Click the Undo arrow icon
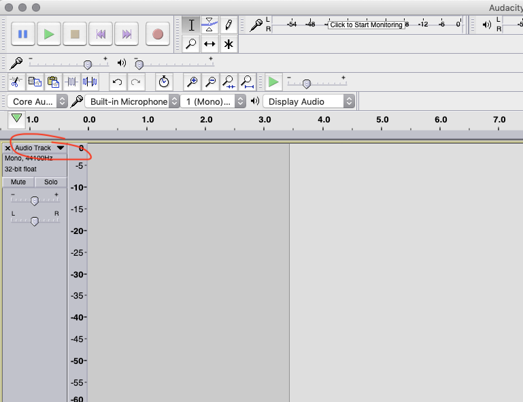The height and width of the screenshot is (402, 523). point(118,82)
